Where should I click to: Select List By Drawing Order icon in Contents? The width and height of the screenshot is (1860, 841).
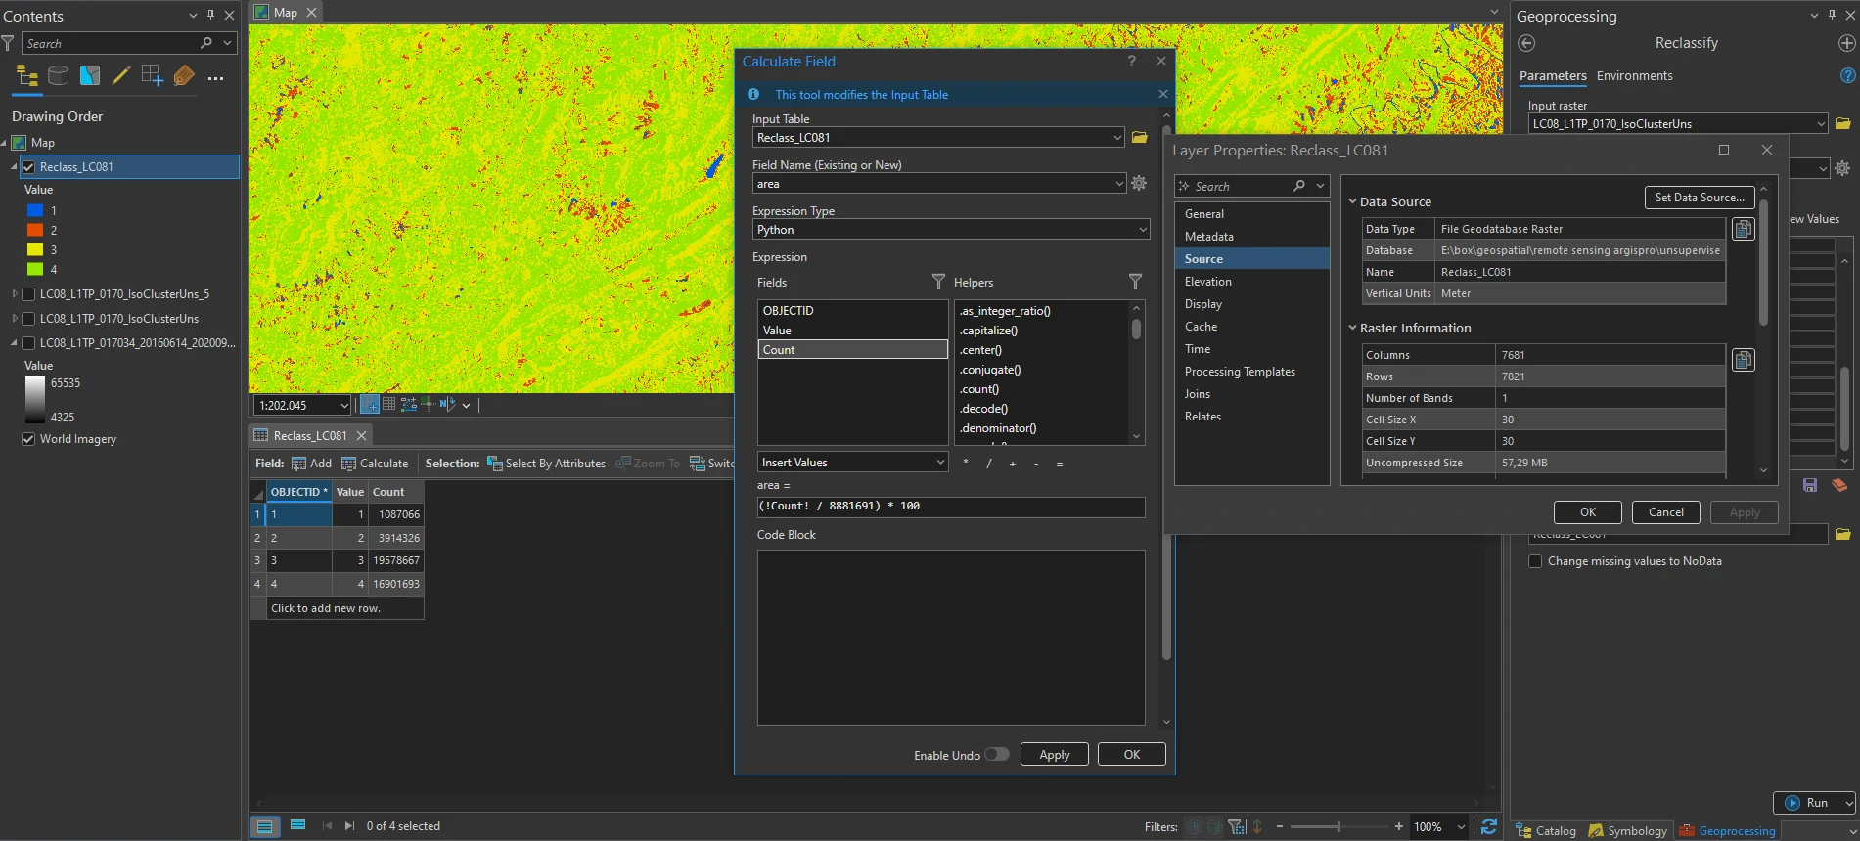[27, 76]
